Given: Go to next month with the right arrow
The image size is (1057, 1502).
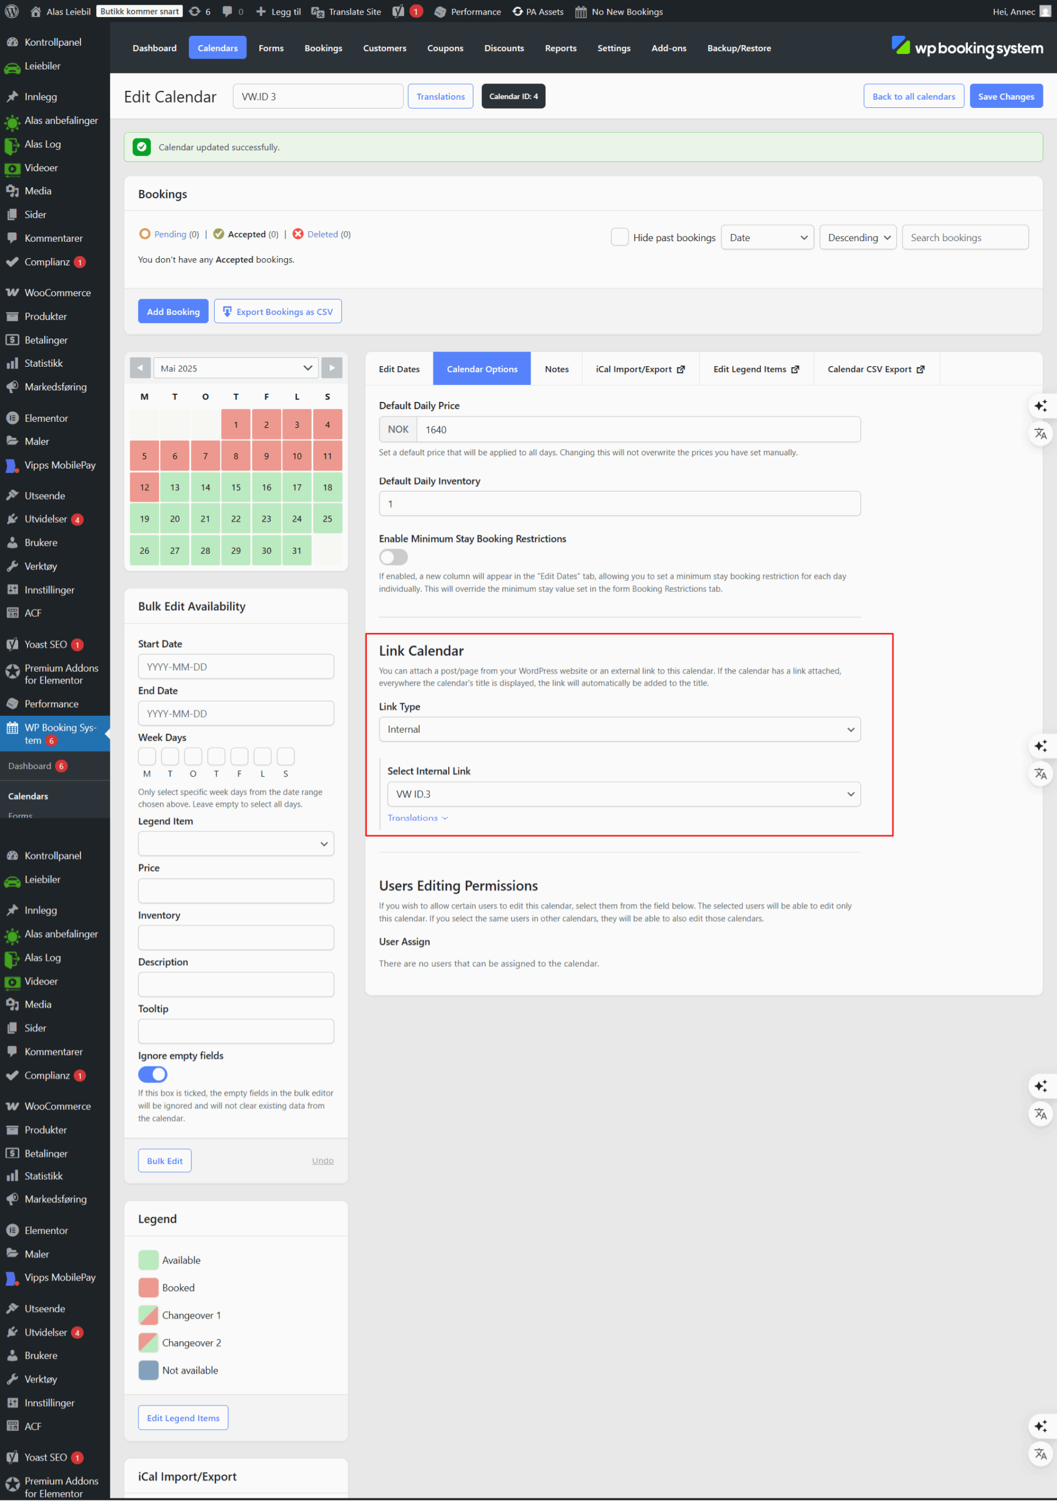Looking at the screenshot, I should [331, 368].
